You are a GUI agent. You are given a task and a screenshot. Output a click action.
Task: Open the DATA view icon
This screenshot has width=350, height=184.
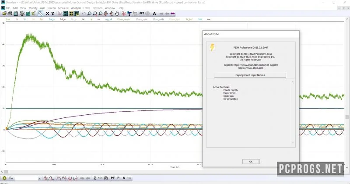(22, 14)
